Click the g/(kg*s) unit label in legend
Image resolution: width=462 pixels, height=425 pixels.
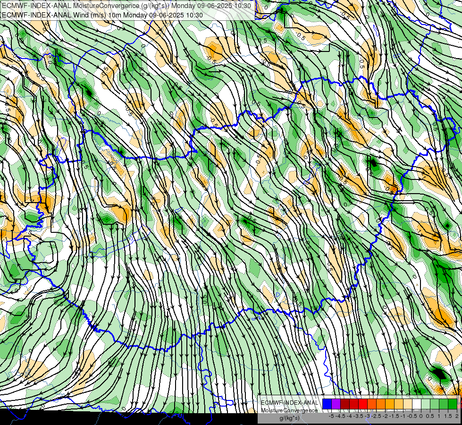289,418
